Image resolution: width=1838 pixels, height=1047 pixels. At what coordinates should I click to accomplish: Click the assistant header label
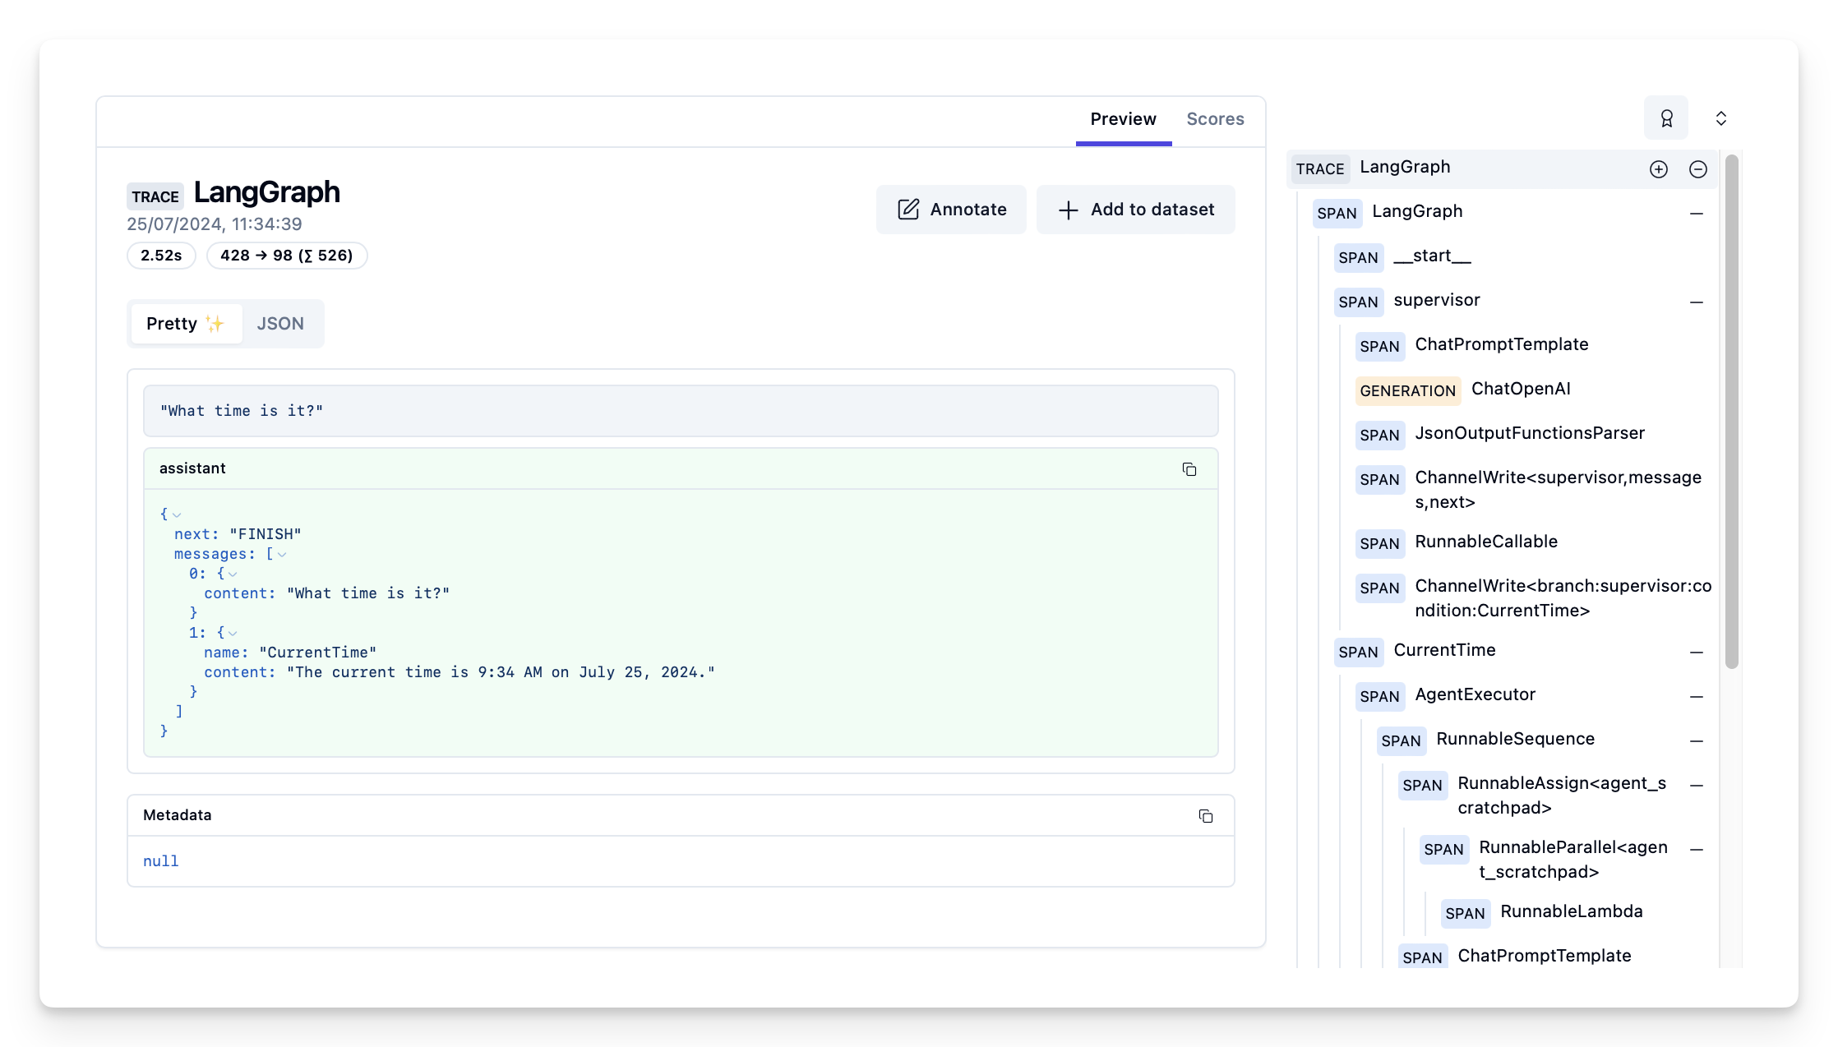coord(192,468)
